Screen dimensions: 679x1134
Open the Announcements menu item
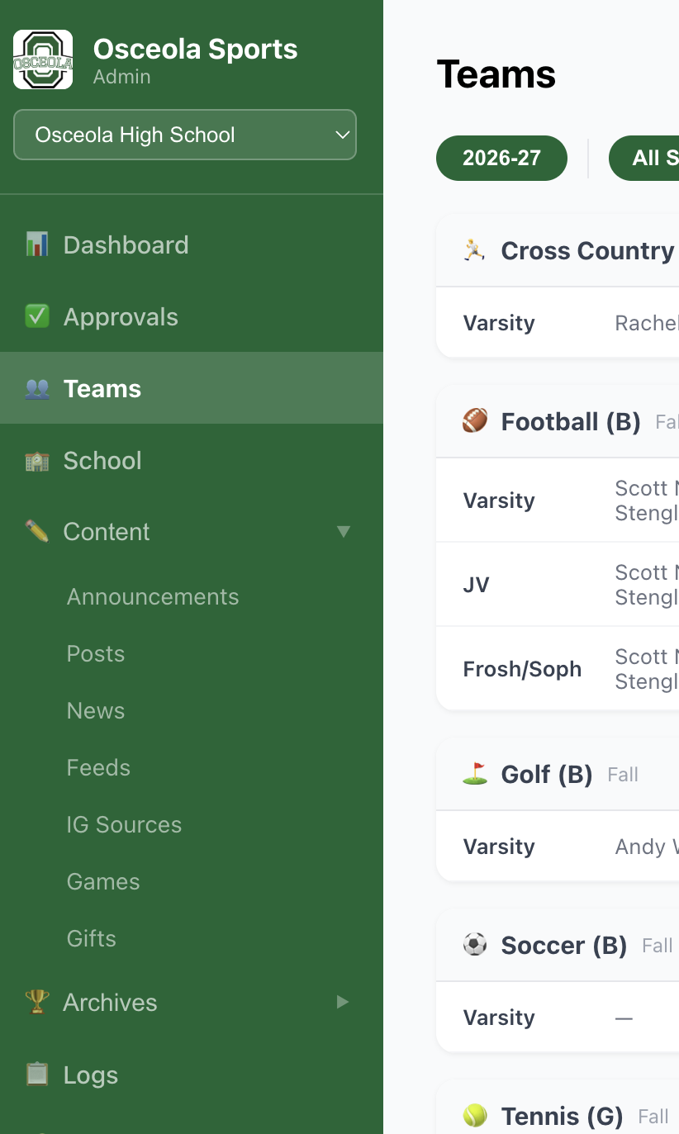point(153,596)
